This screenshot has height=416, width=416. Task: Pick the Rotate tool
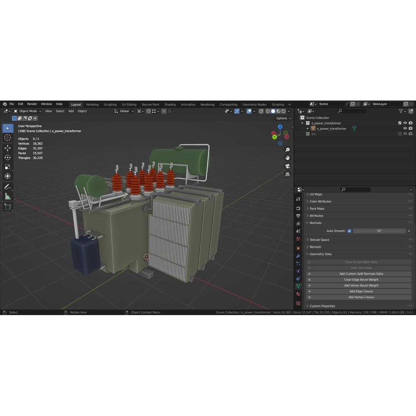[8, 157]
